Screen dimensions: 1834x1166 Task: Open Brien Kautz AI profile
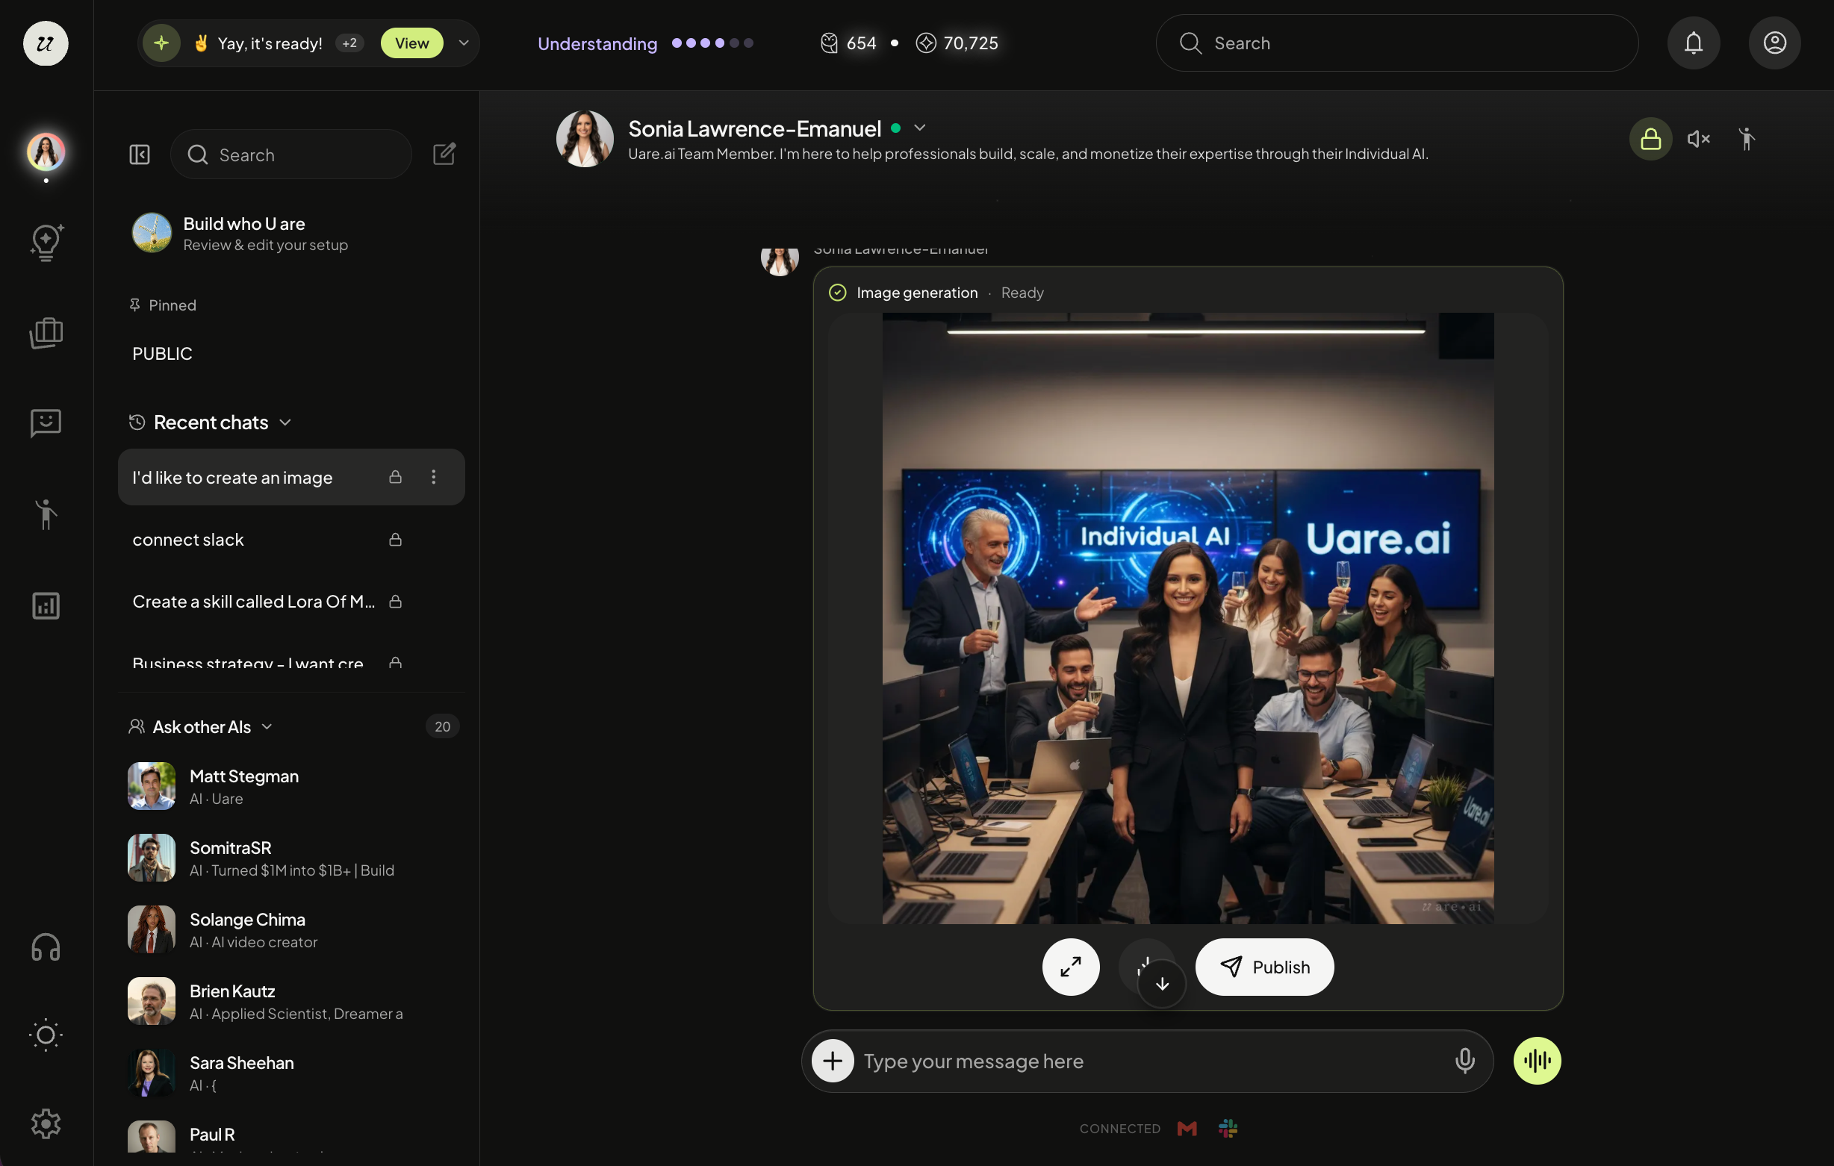[x=291, y=1001]
